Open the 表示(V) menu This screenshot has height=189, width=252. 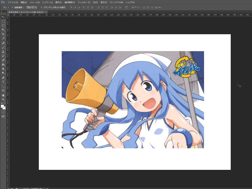(104, 3)
